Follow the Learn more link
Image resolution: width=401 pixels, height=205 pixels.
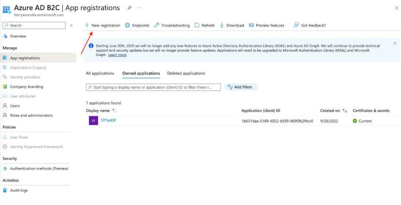pos(117,55)
